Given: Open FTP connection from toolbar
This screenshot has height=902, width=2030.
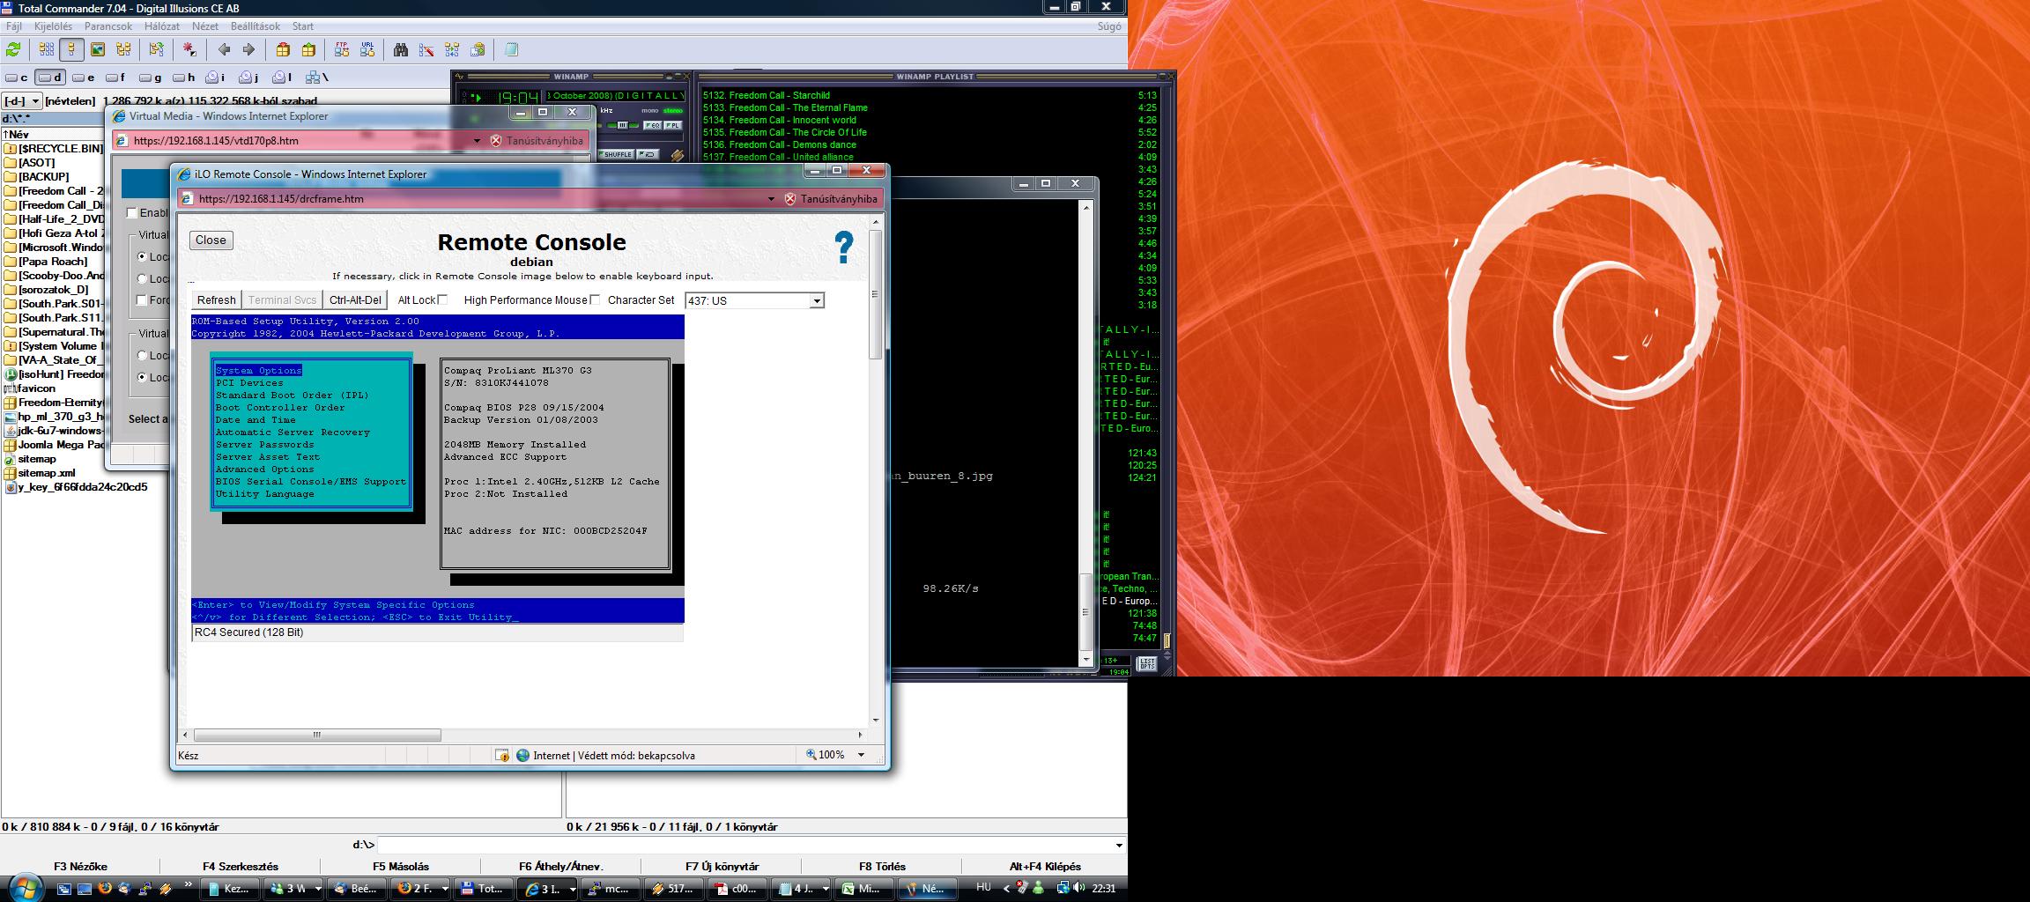Looking at the screenshot, I should tap(342, 50).
